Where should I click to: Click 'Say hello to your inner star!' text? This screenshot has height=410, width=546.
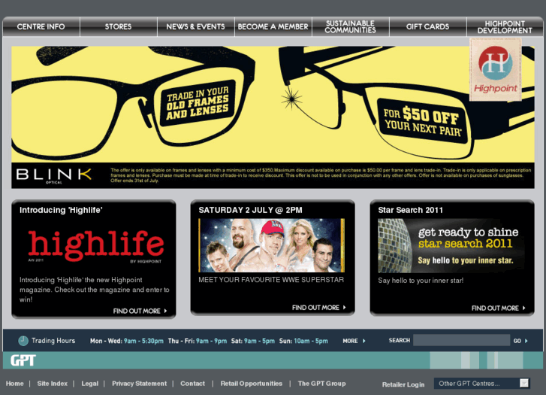[421, 281]
